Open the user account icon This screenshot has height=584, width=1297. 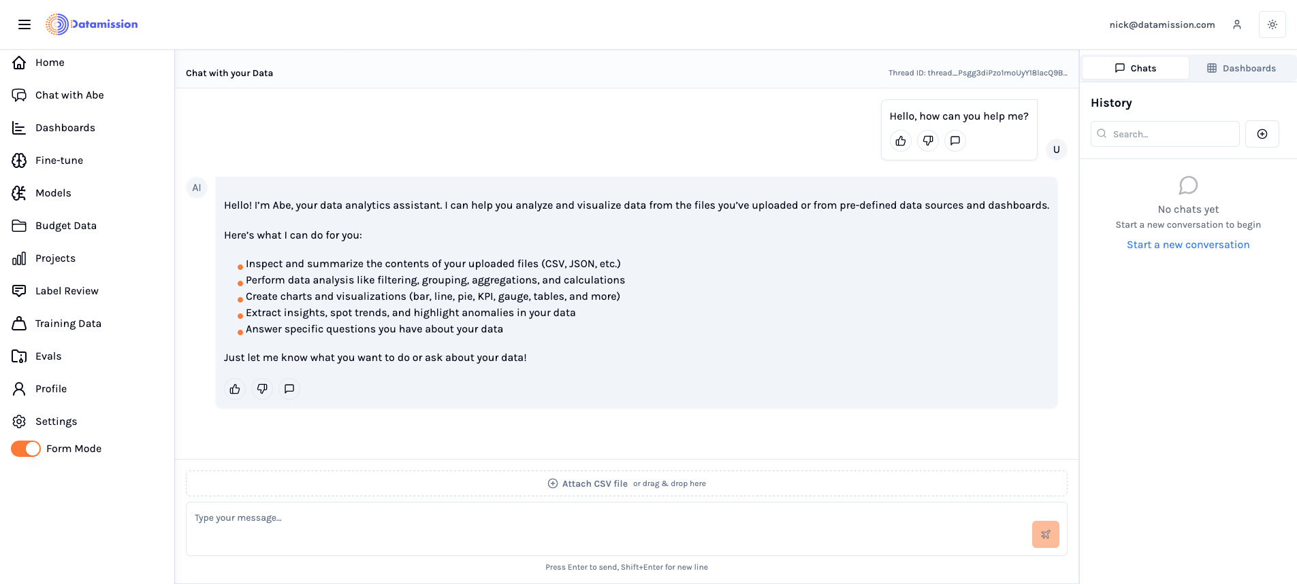1236,24
